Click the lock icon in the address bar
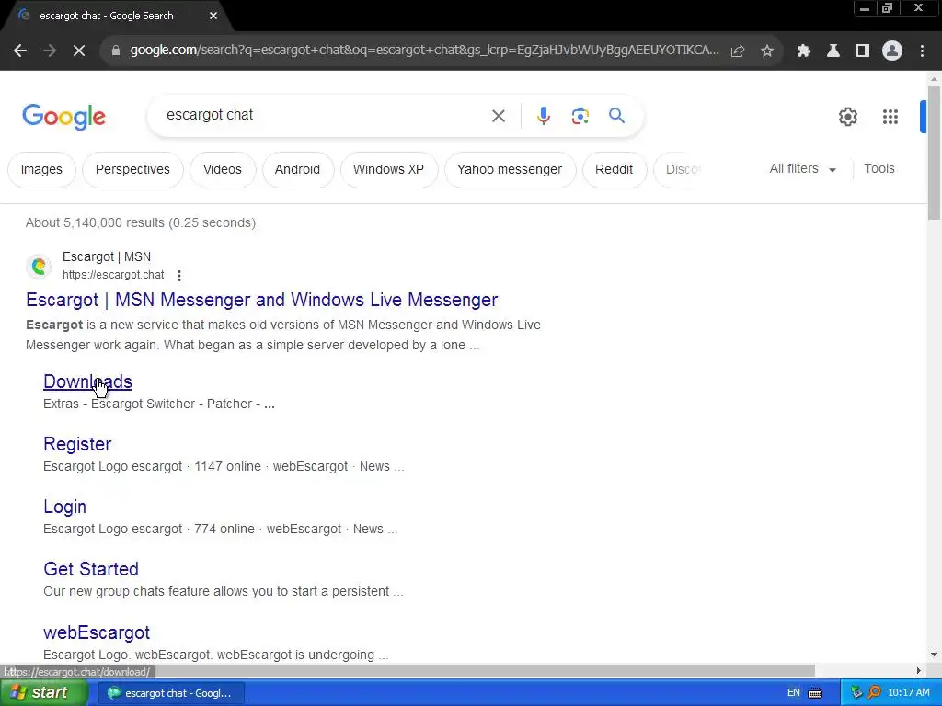Screen dimensions: 942x706 116,51
